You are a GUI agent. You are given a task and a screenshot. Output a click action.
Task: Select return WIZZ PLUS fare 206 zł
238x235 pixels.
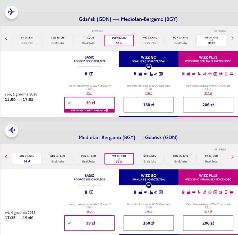[x=208, y=223]
